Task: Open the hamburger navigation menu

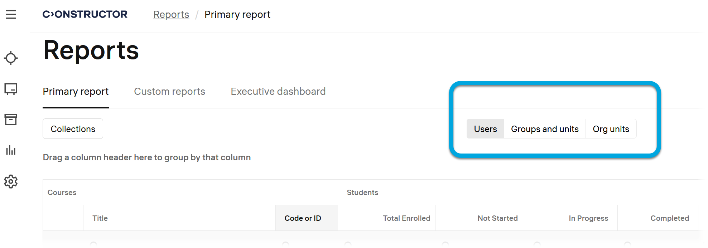Action: [11, 14]
